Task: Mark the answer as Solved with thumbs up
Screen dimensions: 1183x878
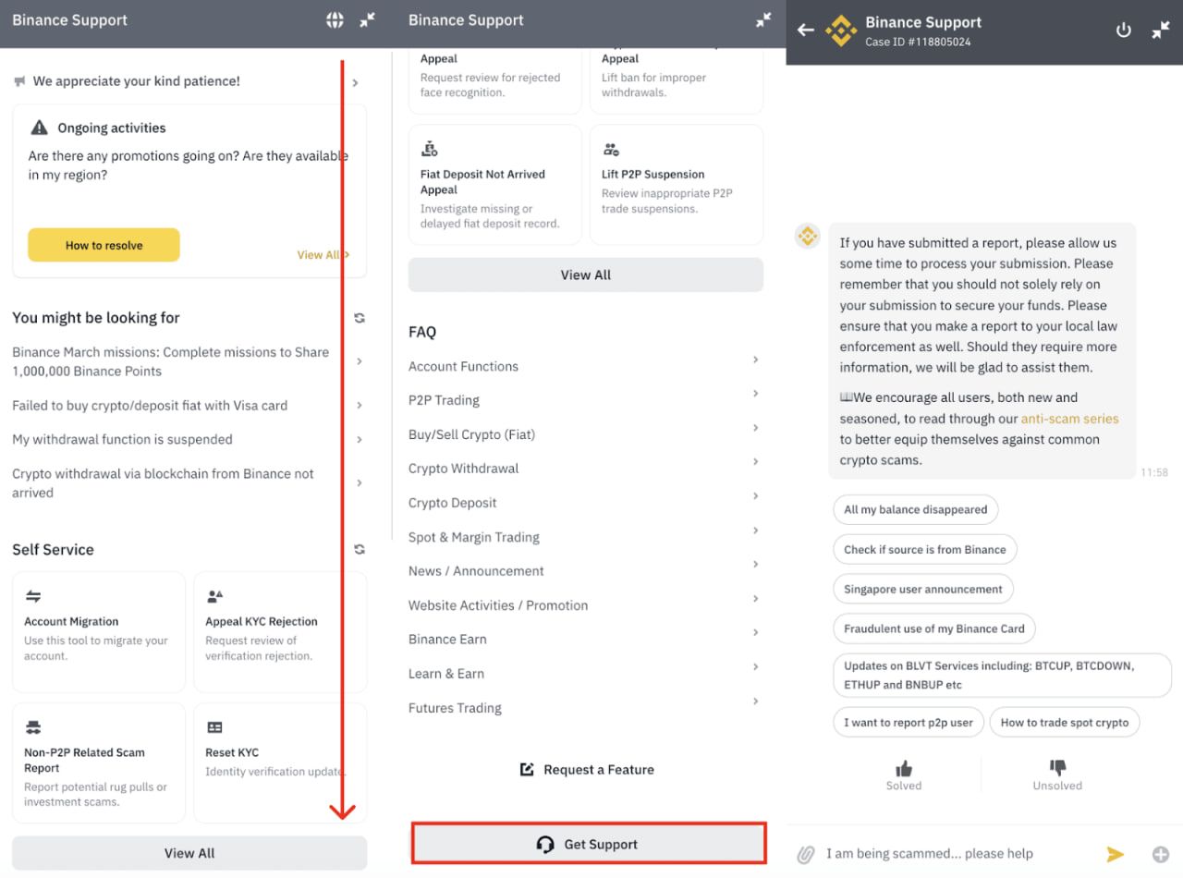Action: point(904,768)
